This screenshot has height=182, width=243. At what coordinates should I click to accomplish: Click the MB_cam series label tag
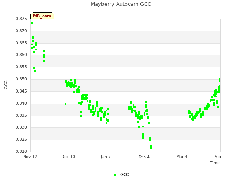[42, 16]
